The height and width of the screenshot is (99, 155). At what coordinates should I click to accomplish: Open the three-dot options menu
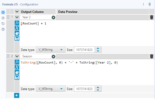click(143, 4)
